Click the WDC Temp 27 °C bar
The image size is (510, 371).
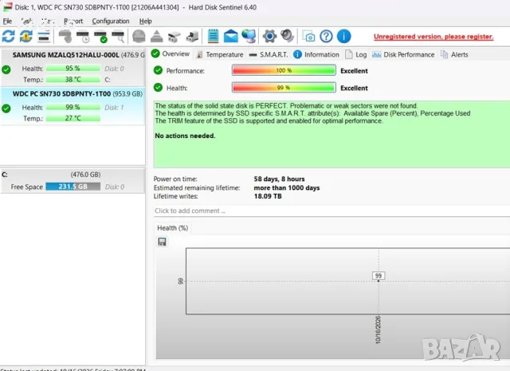click(73, 118)
